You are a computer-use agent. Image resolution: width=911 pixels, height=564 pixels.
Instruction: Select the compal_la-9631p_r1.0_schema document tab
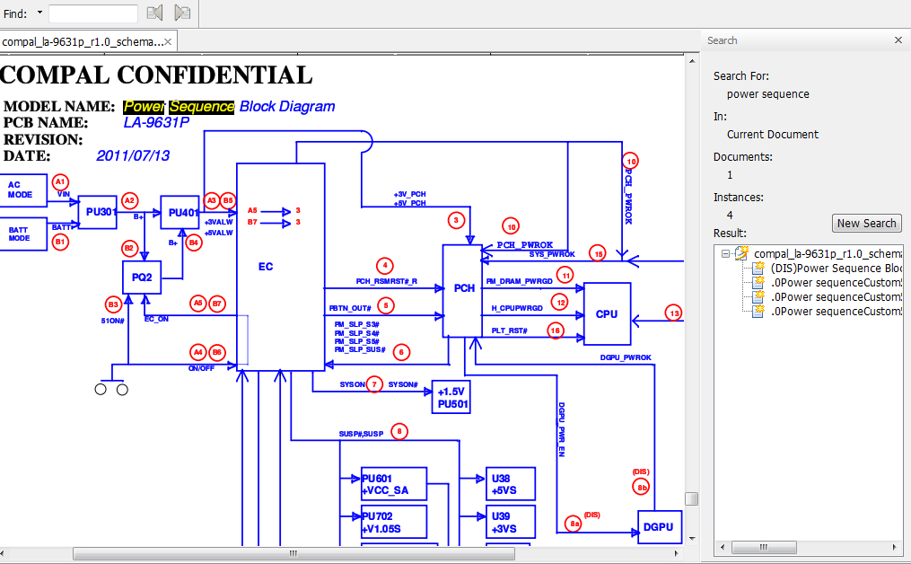tap(82, 42)
